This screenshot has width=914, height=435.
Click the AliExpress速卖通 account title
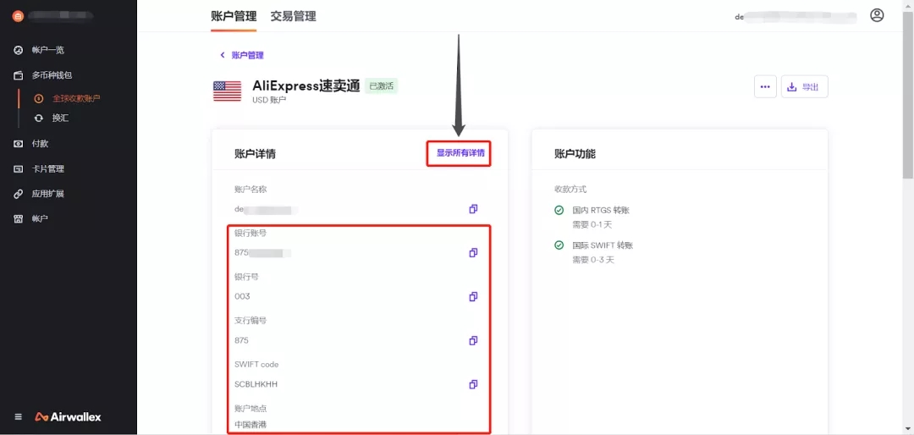306,85
